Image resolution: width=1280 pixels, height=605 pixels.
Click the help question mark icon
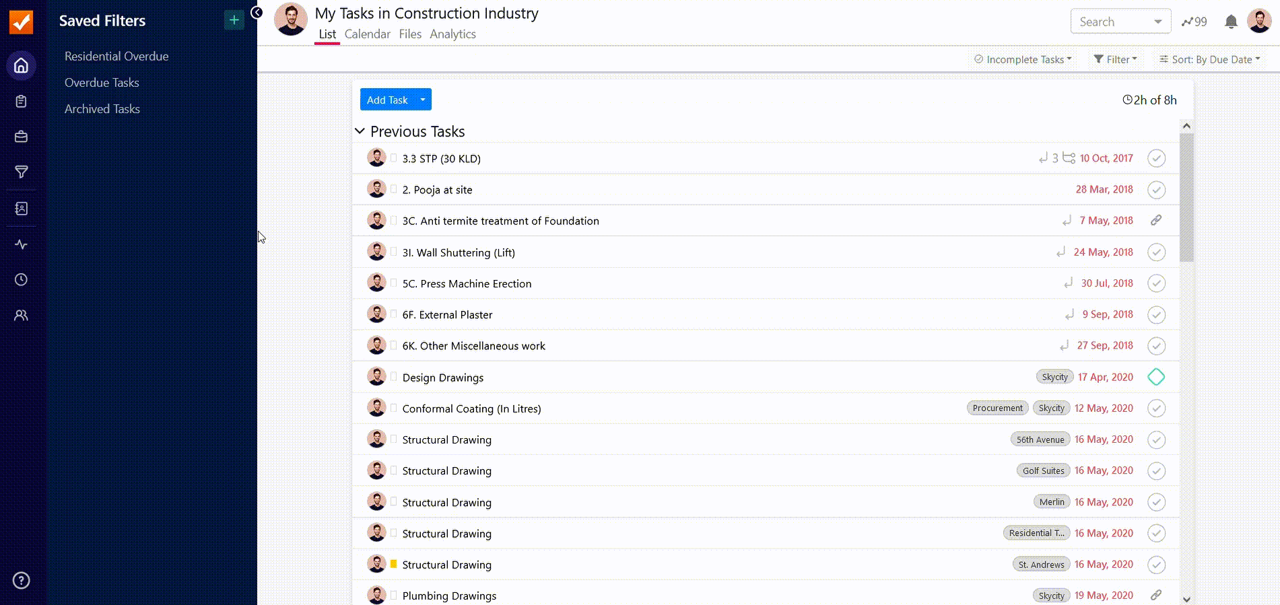[22, 580]
